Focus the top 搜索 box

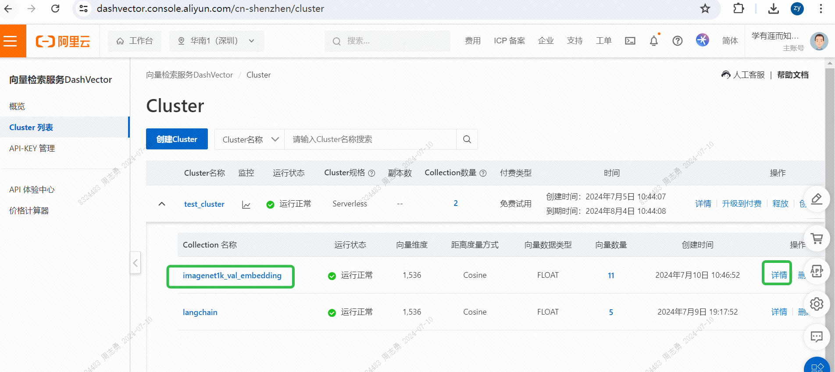[387, 41]
